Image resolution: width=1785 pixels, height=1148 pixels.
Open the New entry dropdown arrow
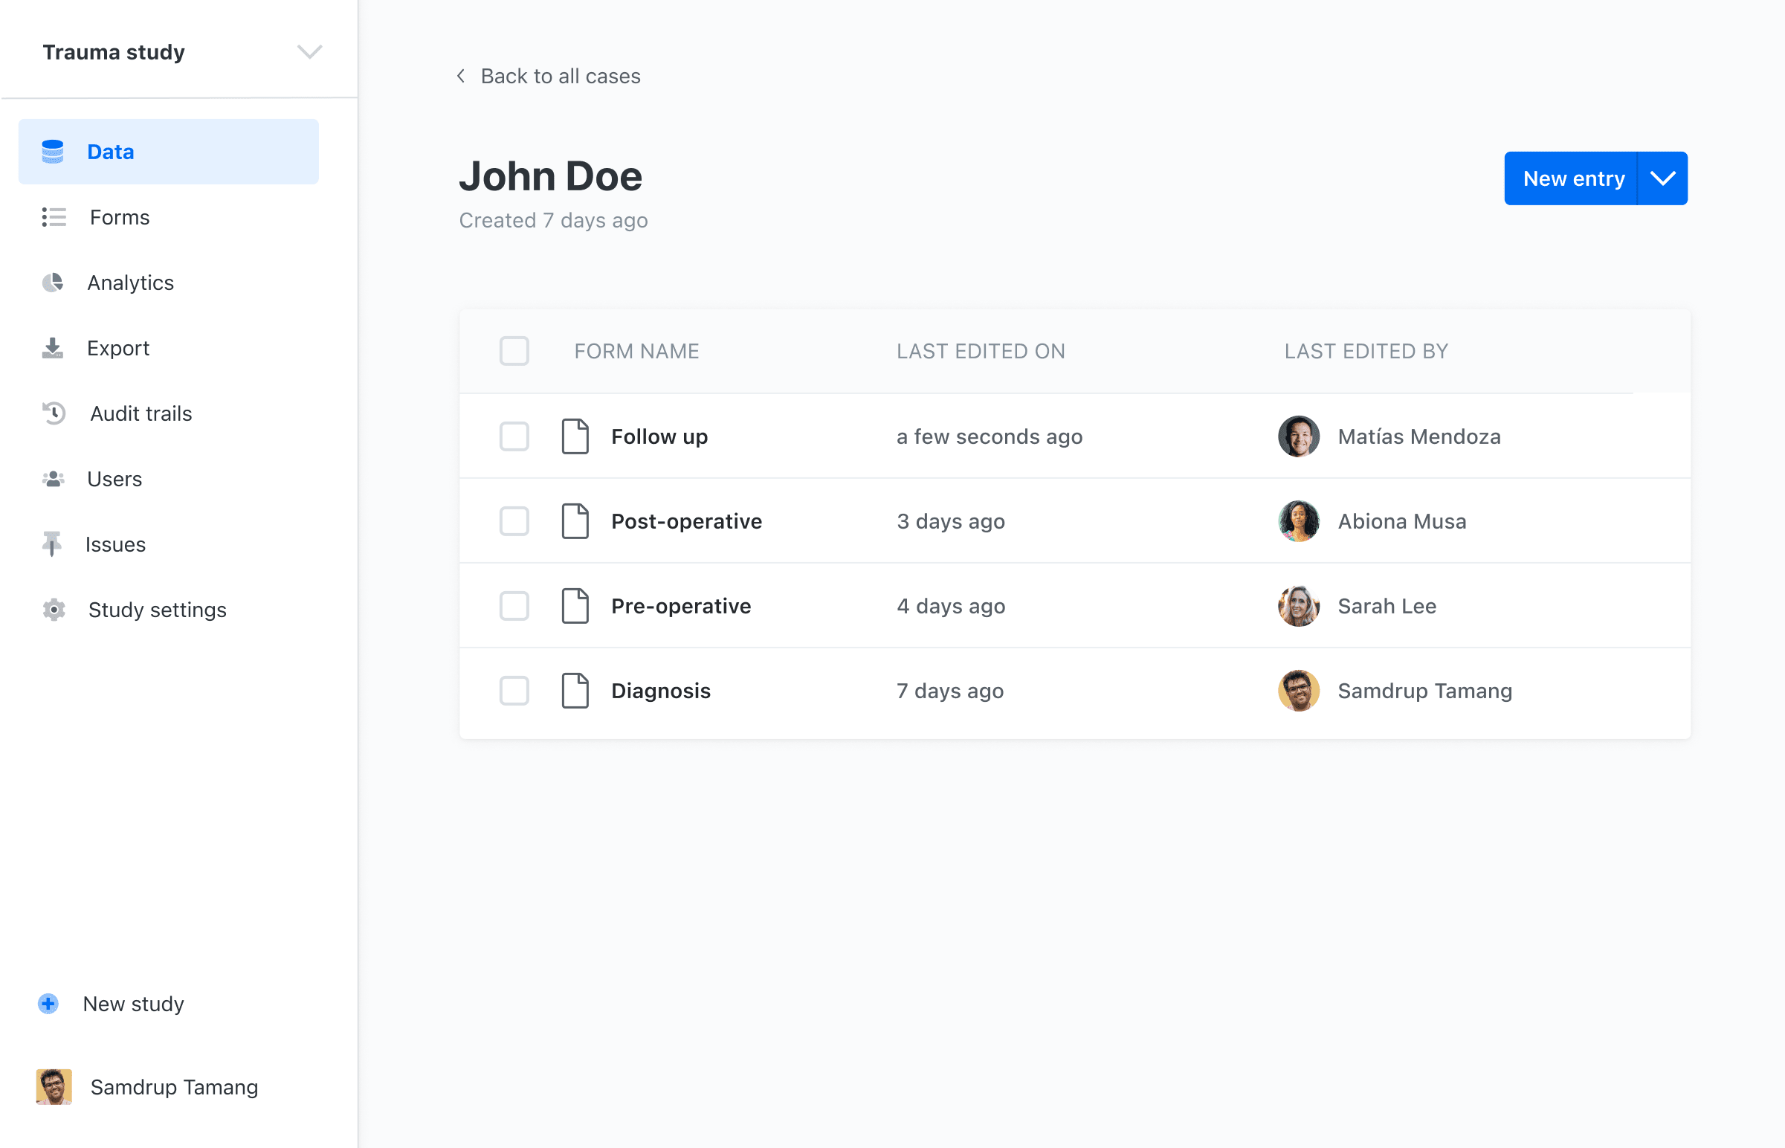[1663, 178]
